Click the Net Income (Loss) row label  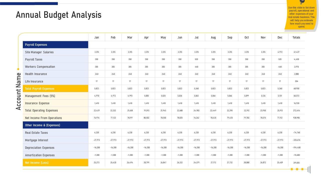pos(37,163)
